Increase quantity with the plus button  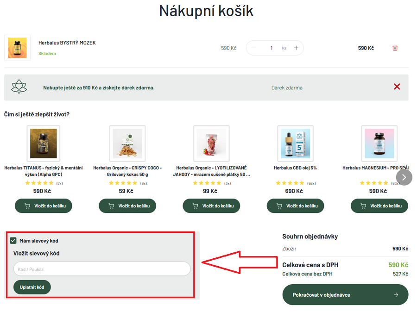(296, 48)
